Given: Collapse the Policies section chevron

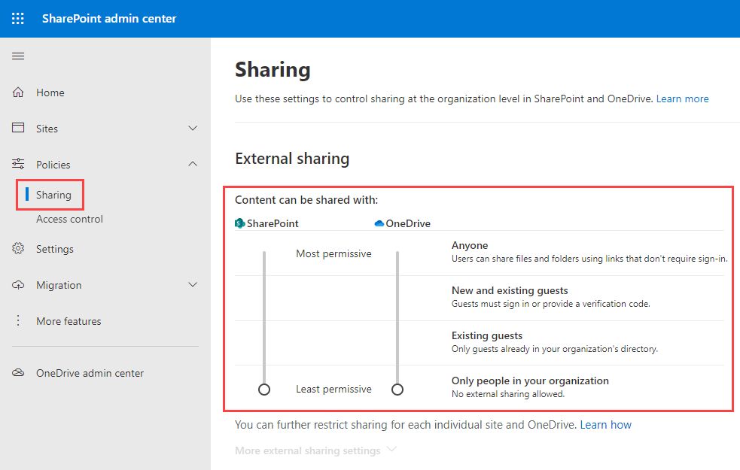Looking at the screenshot, I should 193,164.
